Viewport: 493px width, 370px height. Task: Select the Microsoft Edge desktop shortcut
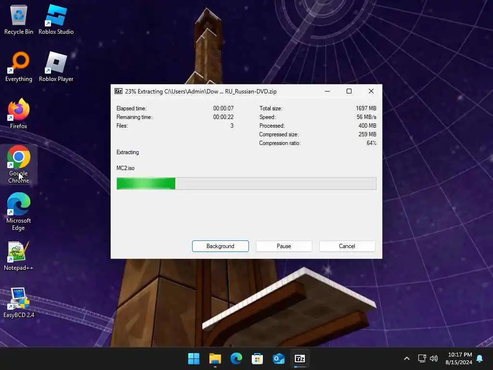(x=19, y=212)
